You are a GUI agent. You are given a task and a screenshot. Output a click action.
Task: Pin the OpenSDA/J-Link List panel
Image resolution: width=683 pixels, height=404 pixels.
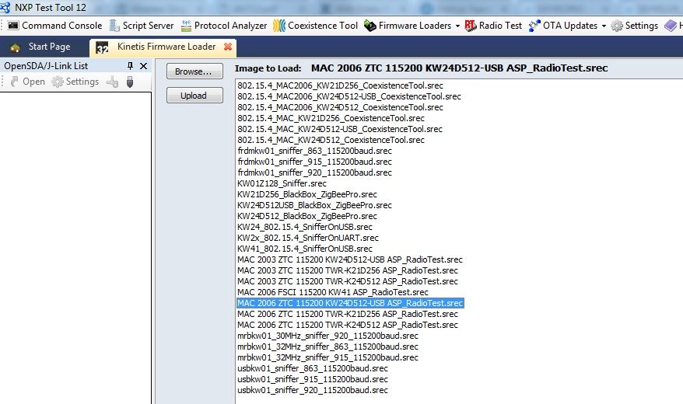coord(130,66)
